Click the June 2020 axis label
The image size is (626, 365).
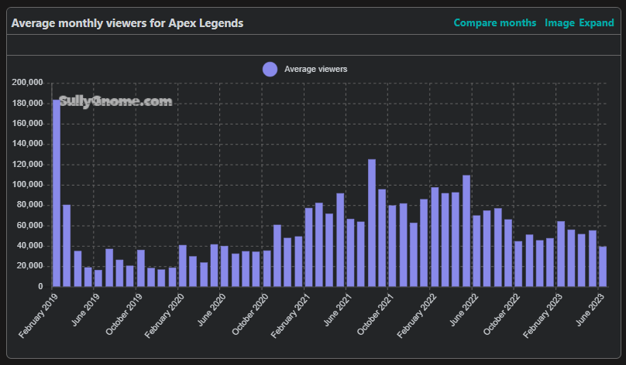[212, 310]
